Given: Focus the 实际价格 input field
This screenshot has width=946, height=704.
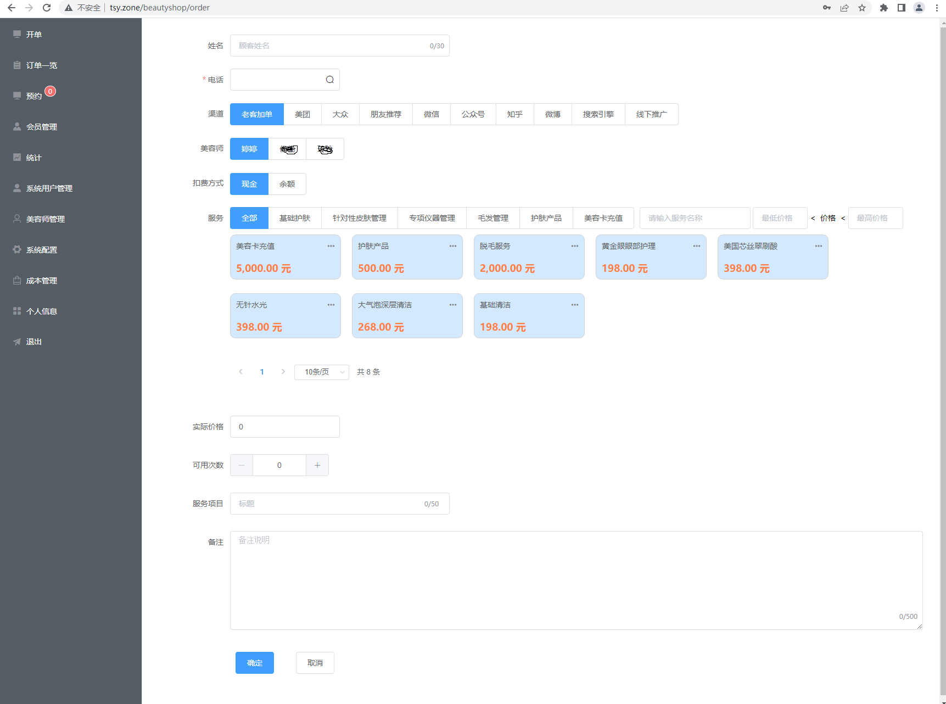Looking at the screenshot, I should pos(285,427).
